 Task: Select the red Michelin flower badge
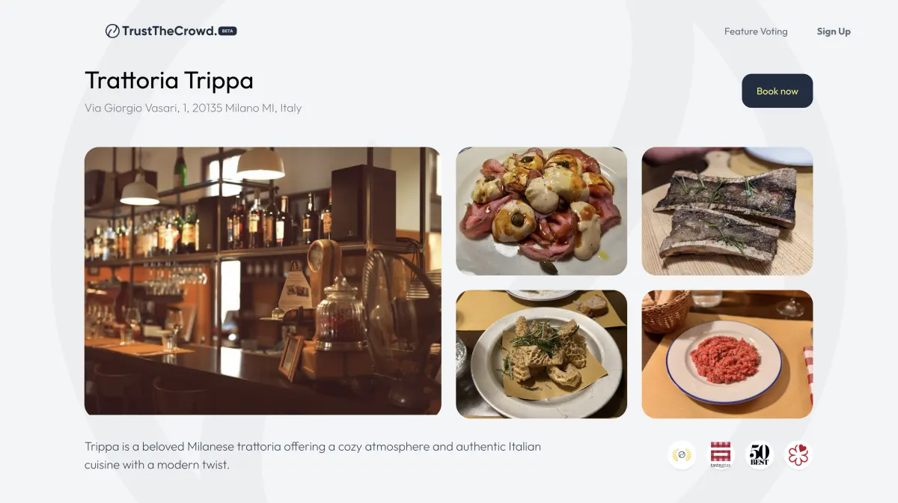pyautogui.click(x=798, y=454)
